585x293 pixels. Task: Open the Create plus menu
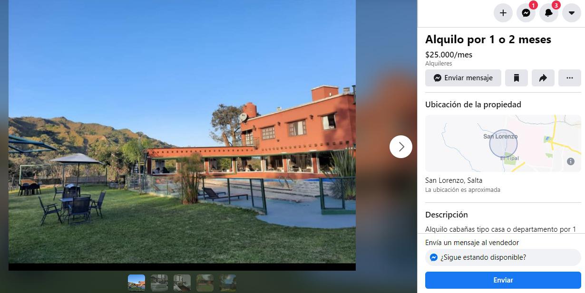click(503, 13)
